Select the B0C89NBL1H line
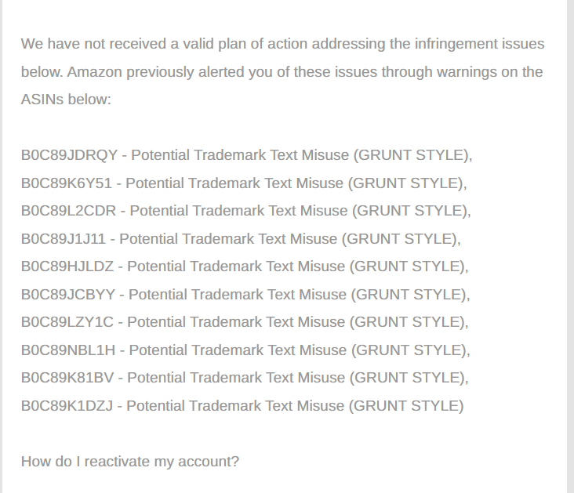This screenshot has height=493, width=574. coord(245,350)
